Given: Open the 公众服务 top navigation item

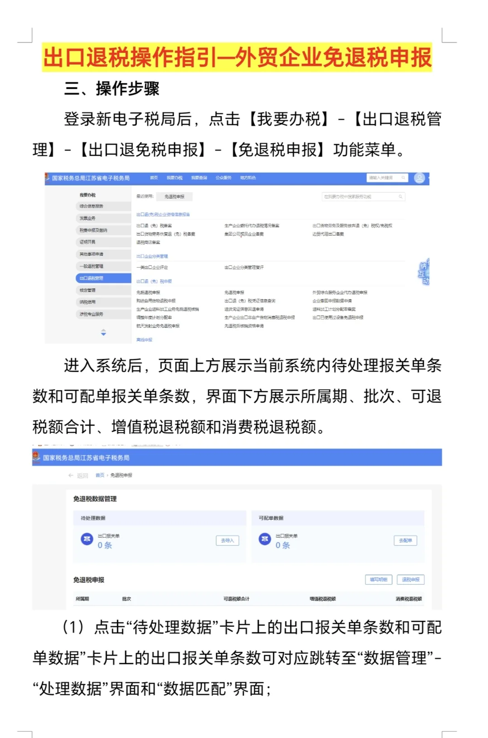Looking at the screenshot, I should (x=223, y=178).
